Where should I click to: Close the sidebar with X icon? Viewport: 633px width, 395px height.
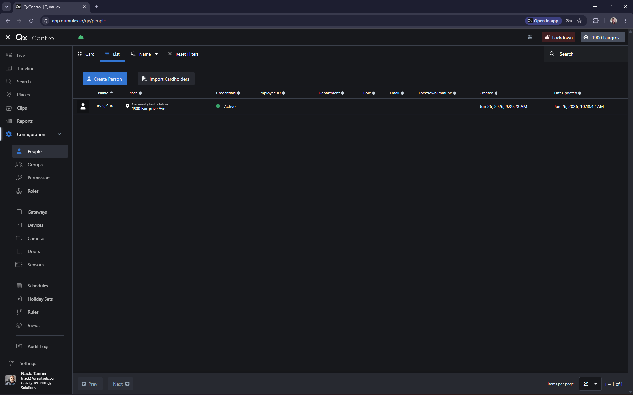tap(8, 38)
